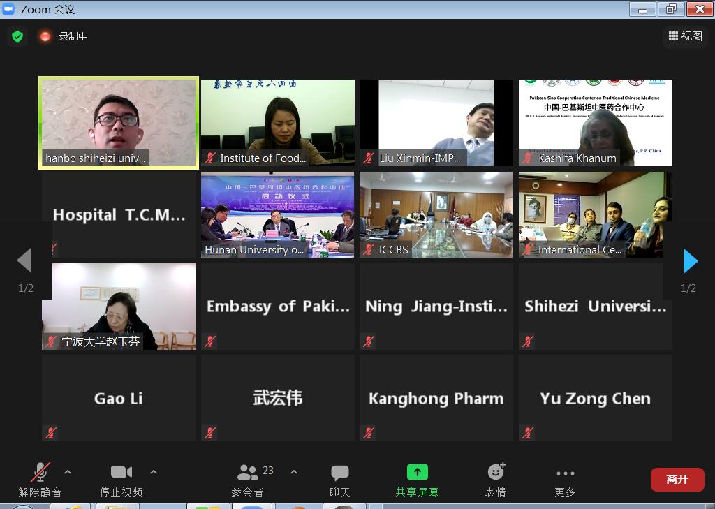Start 共享屏幕 screen sharing
The image size is (715, 509).
click(418, 480)
